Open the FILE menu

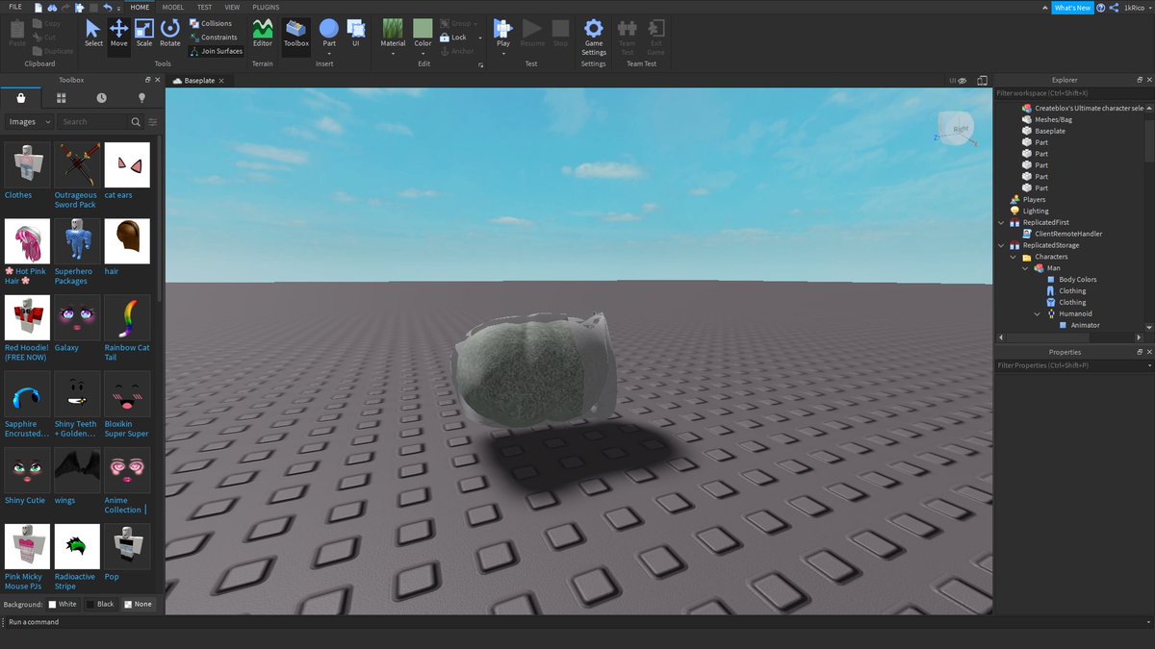coord(14,7)
